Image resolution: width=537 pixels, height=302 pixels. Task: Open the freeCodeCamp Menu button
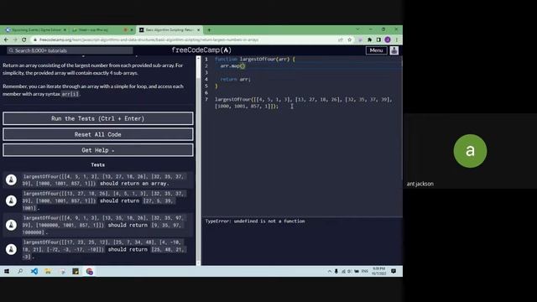click(376, 50)
